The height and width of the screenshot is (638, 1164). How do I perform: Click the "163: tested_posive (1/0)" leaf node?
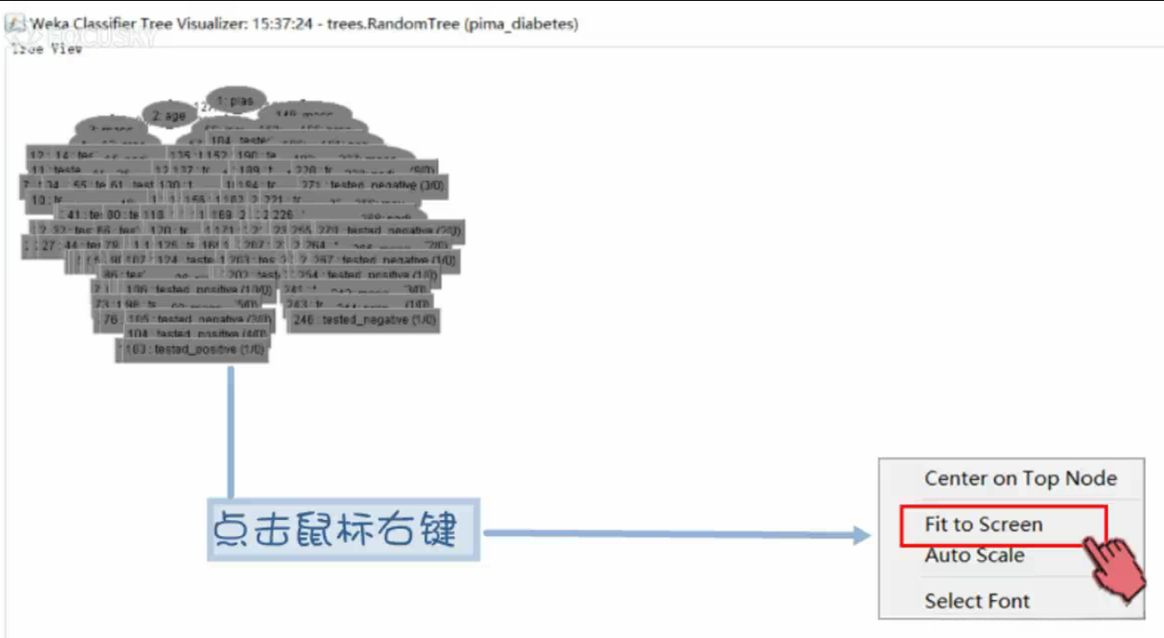pos(194,350)
